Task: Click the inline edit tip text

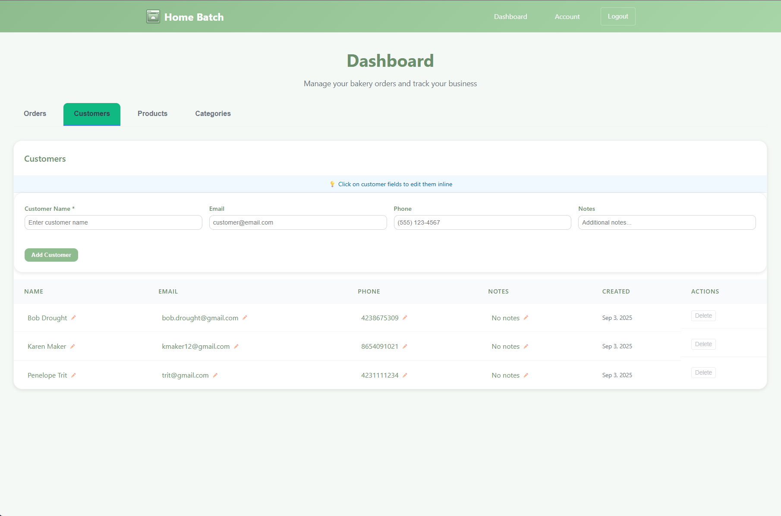Action: tap(395, 184)
